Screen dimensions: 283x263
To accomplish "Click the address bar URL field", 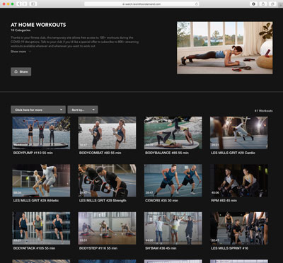I will 141,4.
